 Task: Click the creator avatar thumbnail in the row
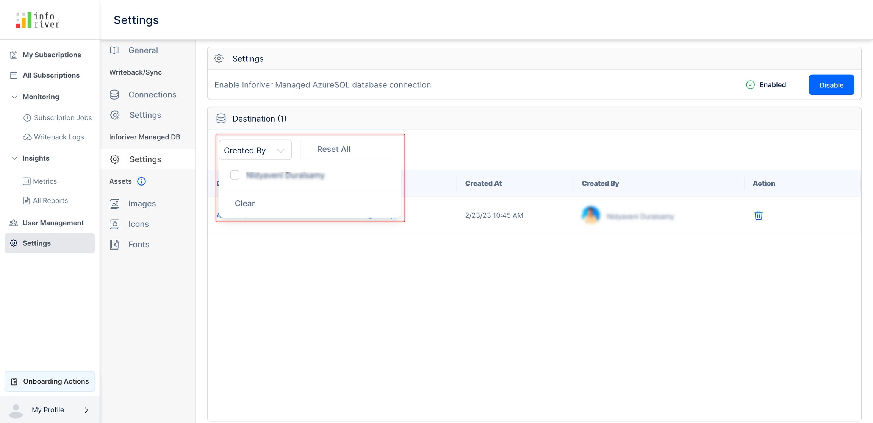pos(591,215)
